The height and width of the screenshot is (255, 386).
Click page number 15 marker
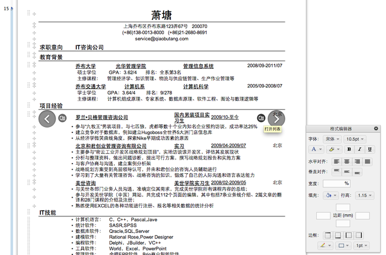(x=6, y=9)
